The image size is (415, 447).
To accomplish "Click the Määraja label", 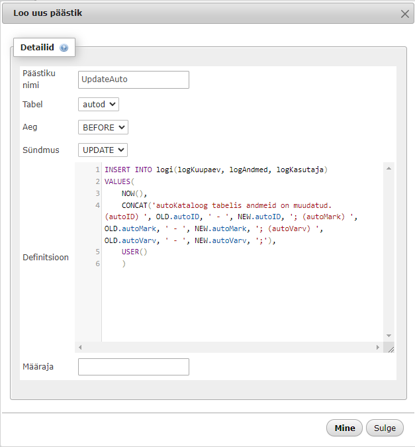I will [38, 367].
